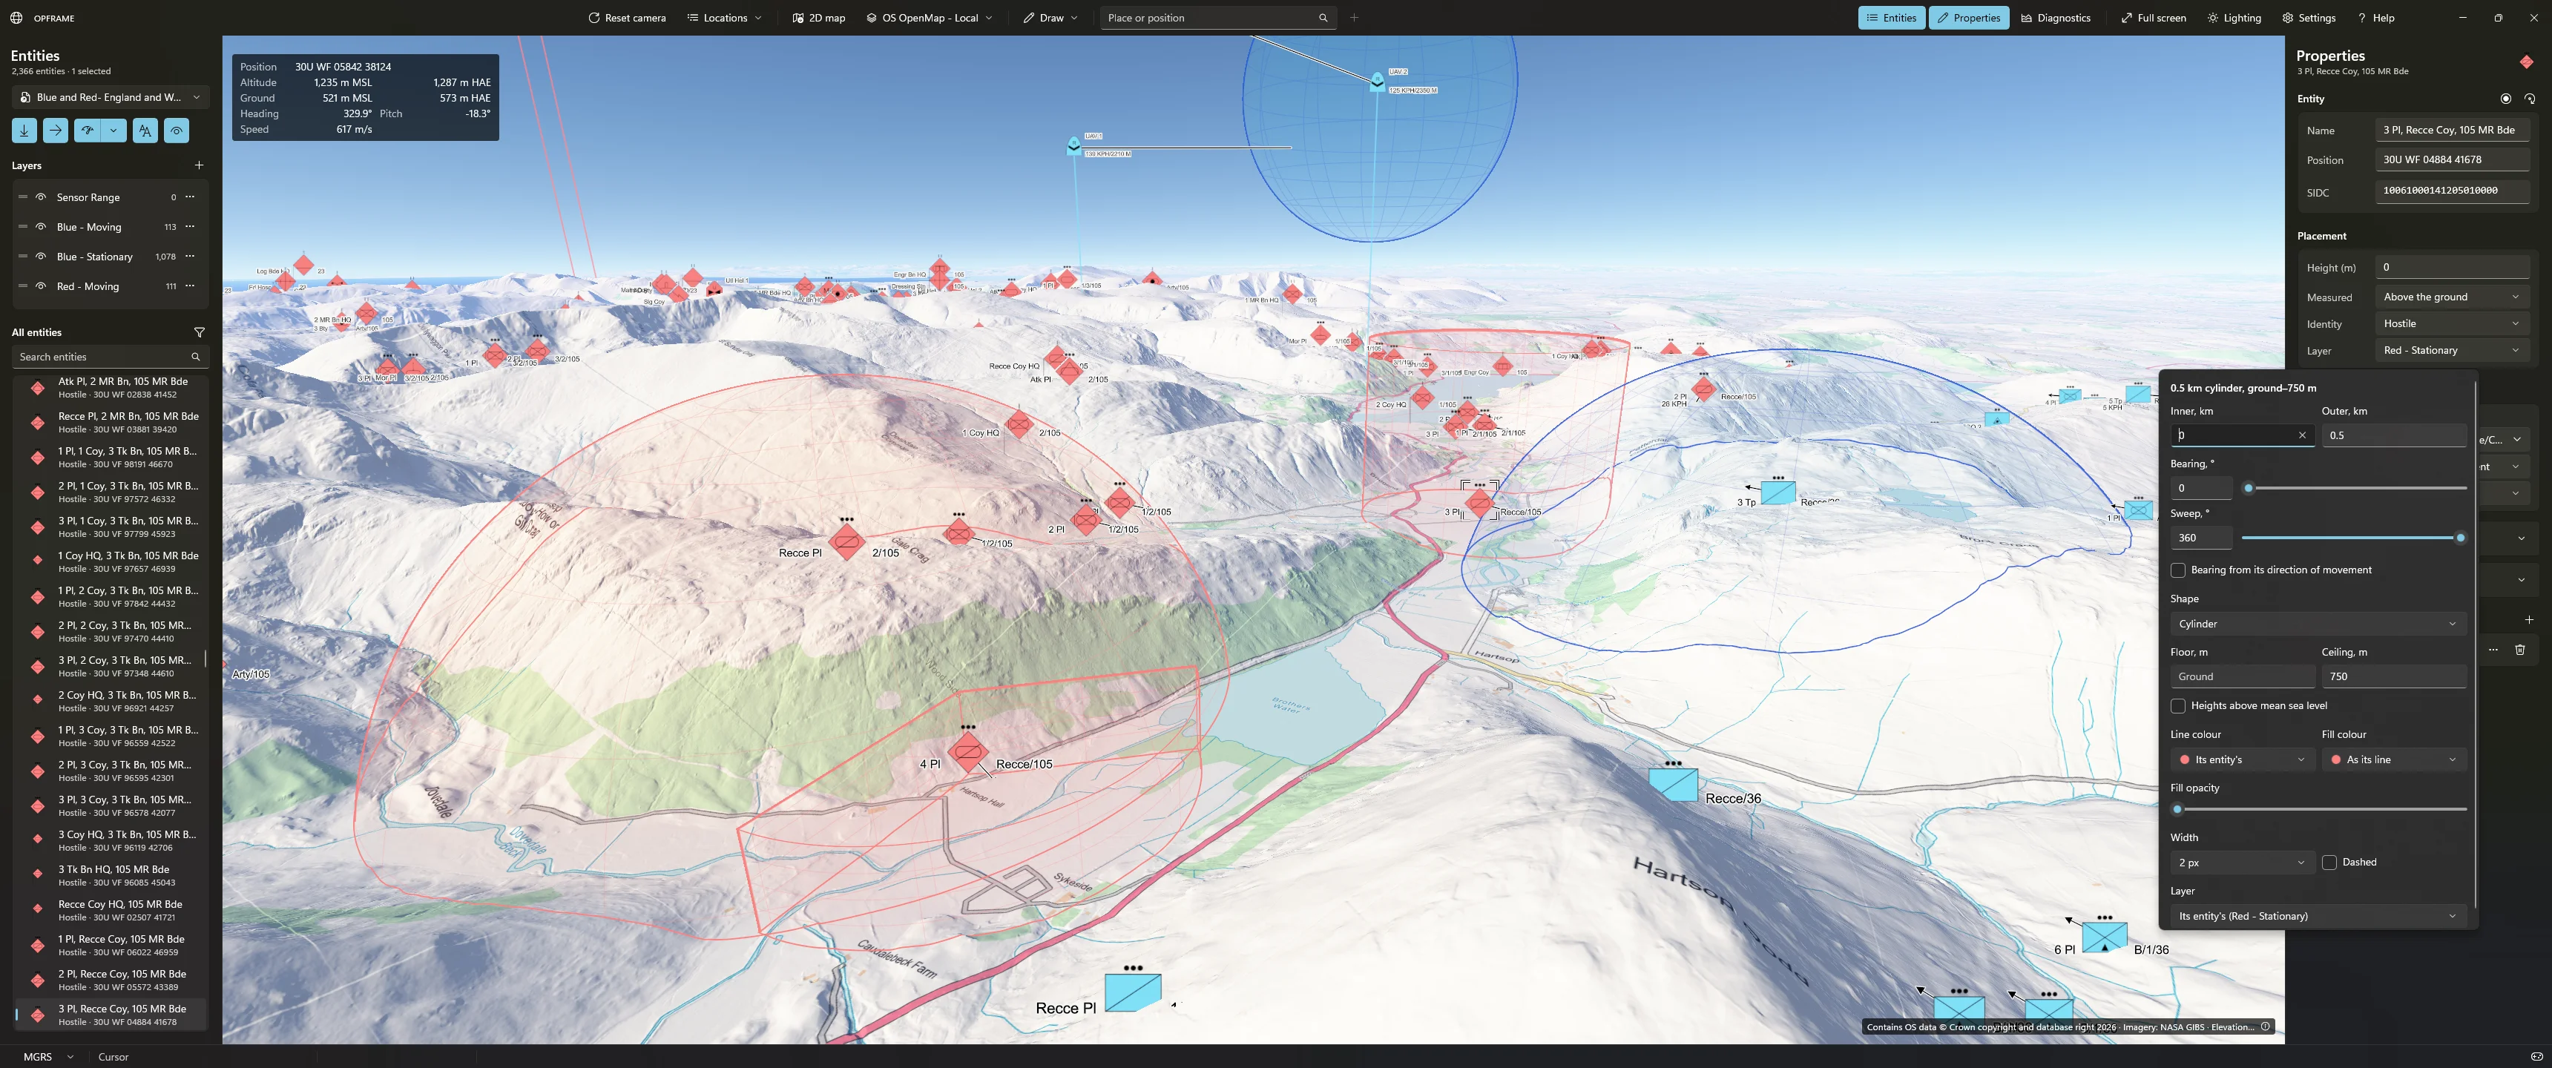Open the Fill colour 'As its line' dropdown
This screenshot has height=1068, width=2552.
(x=2393, y=759)
